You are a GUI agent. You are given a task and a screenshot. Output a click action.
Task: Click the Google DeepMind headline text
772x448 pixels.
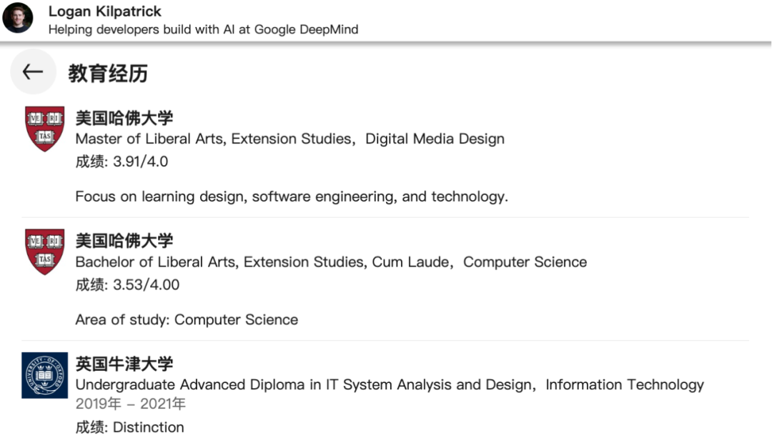pos(203,29)
